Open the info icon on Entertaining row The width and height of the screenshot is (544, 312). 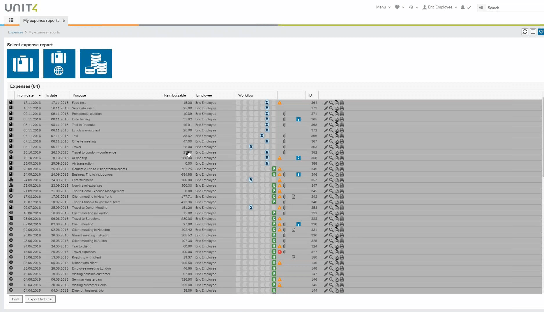[299, 119]
